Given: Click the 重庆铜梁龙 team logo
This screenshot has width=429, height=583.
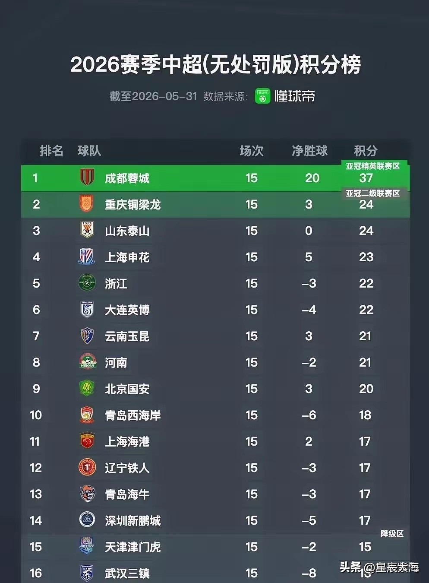Looking at the screenshot, I should [x=87, y=204].
